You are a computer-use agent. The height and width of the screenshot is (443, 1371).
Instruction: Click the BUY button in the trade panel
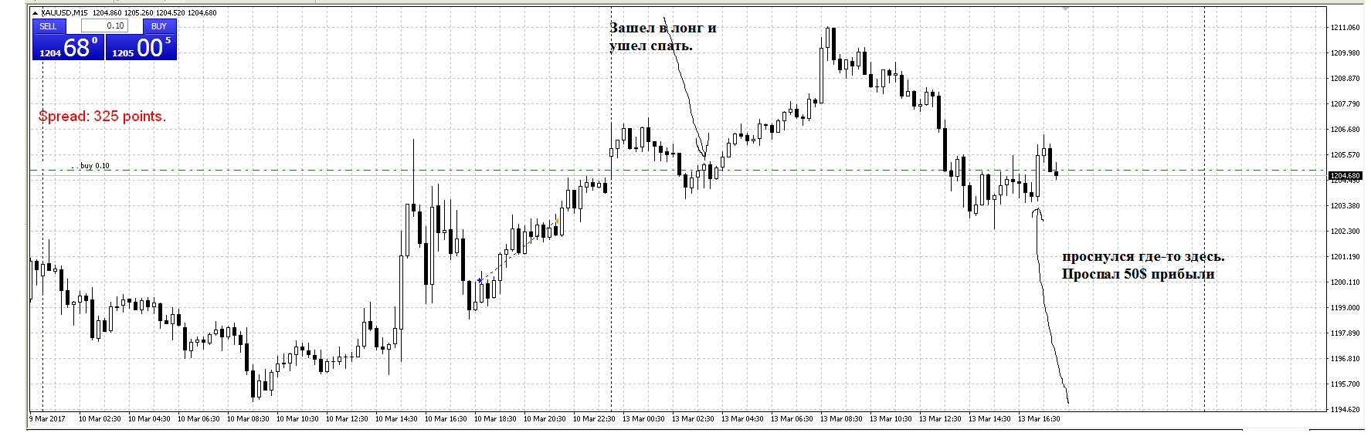158,26
